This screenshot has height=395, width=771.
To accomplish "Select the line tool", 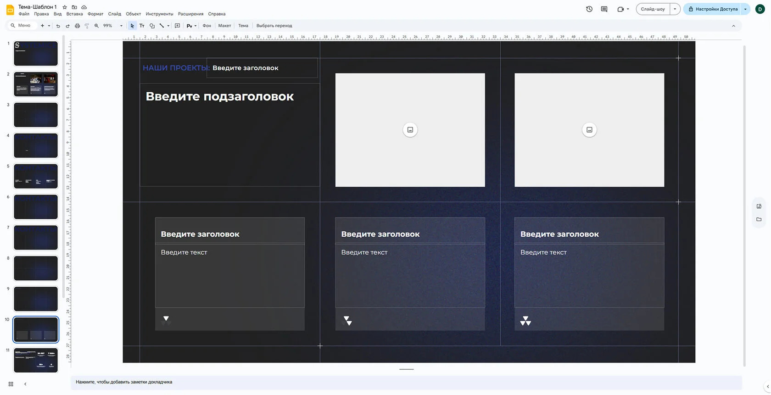I will pyautogui.click(x=162, y=26).
